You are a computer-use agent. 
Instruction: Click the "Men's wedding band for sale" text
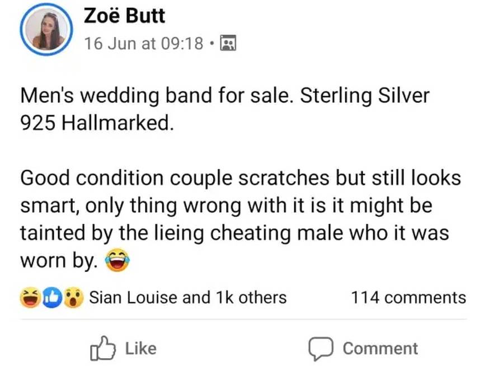pos(157,96)
